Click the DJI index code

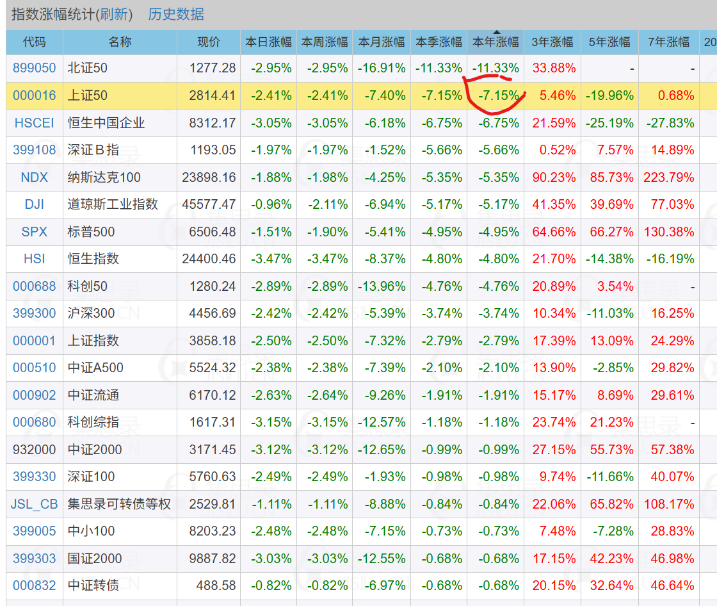35,204
